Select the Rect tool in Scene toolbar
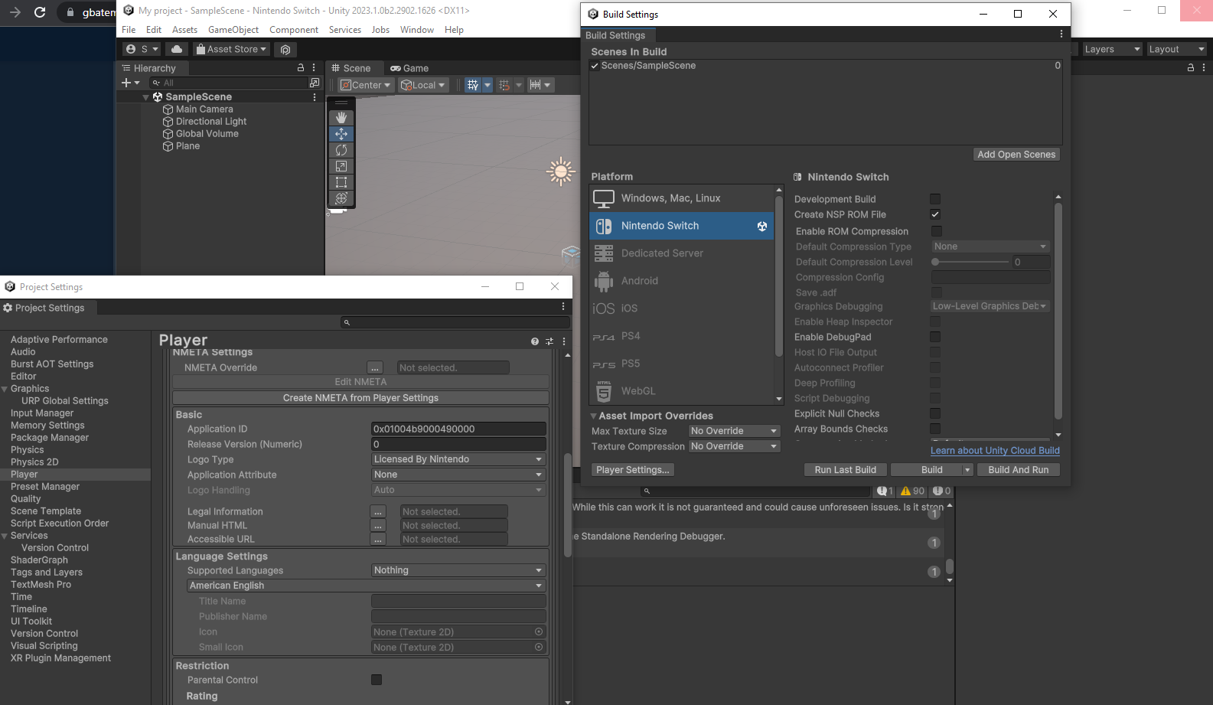 coord(341,182)
